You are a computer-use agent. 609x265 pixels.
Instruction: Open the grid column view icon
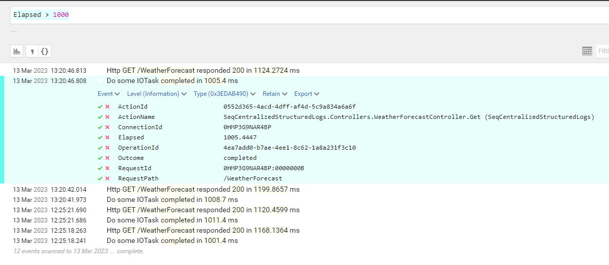[587, 51]
